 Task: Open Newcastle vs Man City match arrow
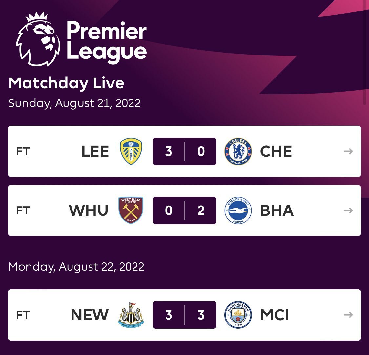tap(348, 315)
